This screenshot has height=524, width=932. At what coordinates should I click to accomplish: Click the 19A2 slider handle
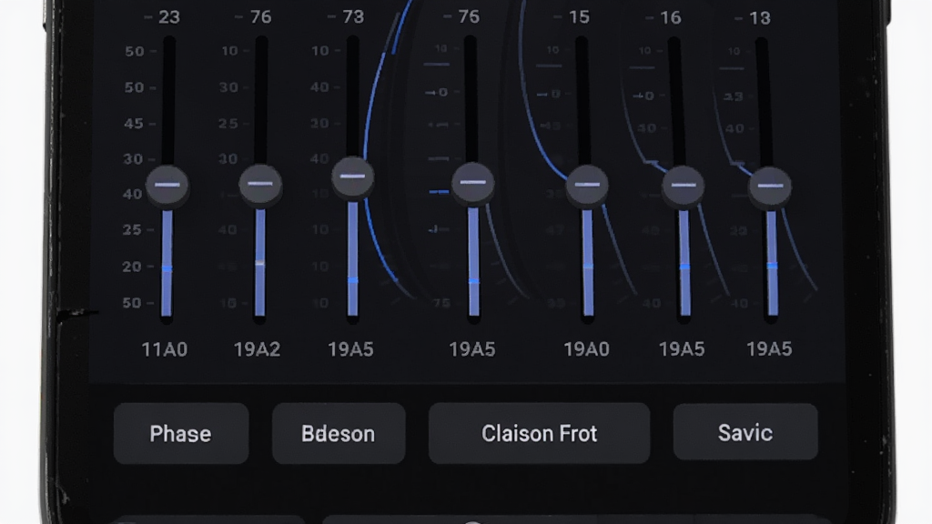[x=260, y=184]
